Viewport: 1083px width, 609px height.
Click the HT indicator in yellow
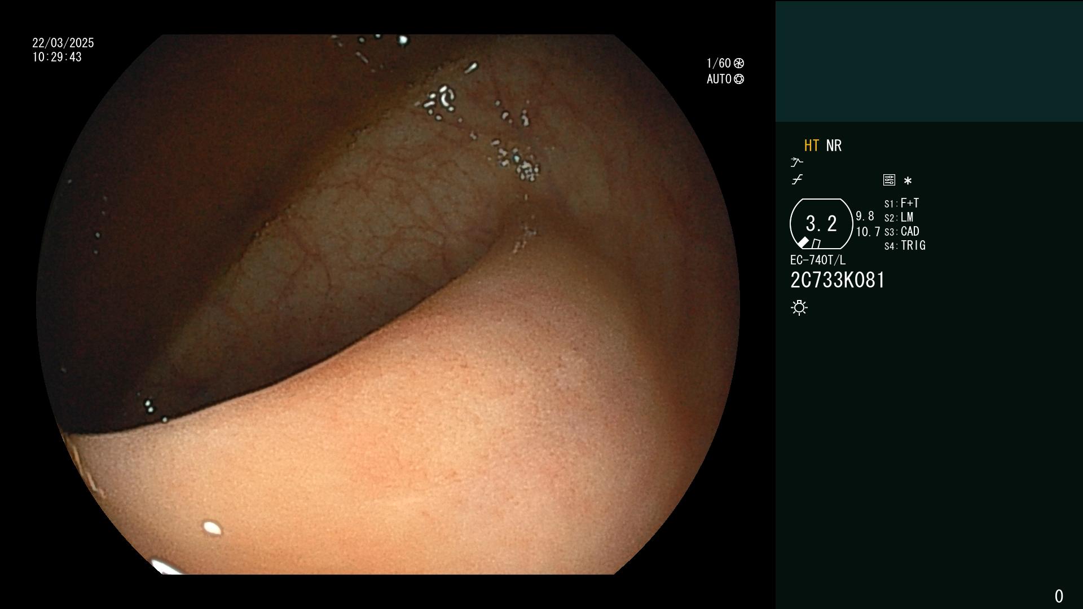point(811,145)
